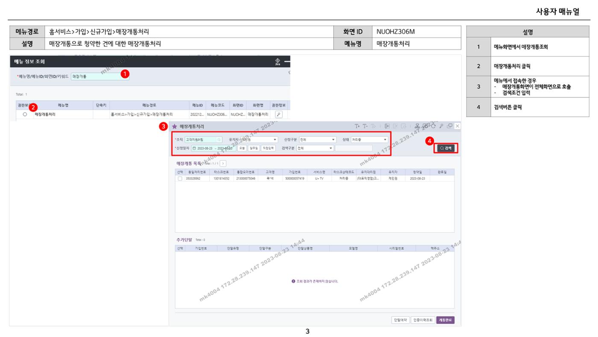Click the 청약일 cell 2023-08-23

[417, 179]
